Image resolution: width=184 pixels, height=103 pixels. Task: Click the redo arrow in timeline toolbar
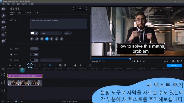pyautogui.click(x=15, y=66)
